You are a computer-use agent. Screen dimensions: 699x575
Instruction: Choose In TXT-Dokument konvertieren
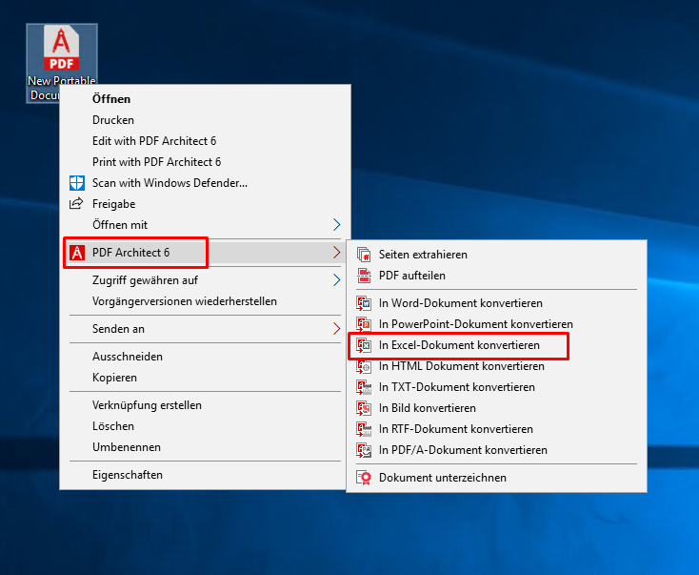click(x=496, y=387)
